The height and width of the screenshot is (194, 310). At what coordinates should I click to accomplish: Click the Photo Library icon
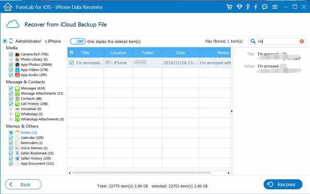coord(17,59)
